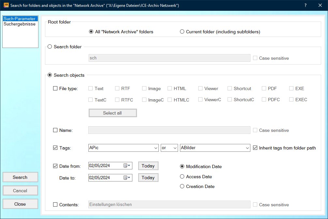Toggle the Date from checkbox
328x219 pixels.
[55, 166]
